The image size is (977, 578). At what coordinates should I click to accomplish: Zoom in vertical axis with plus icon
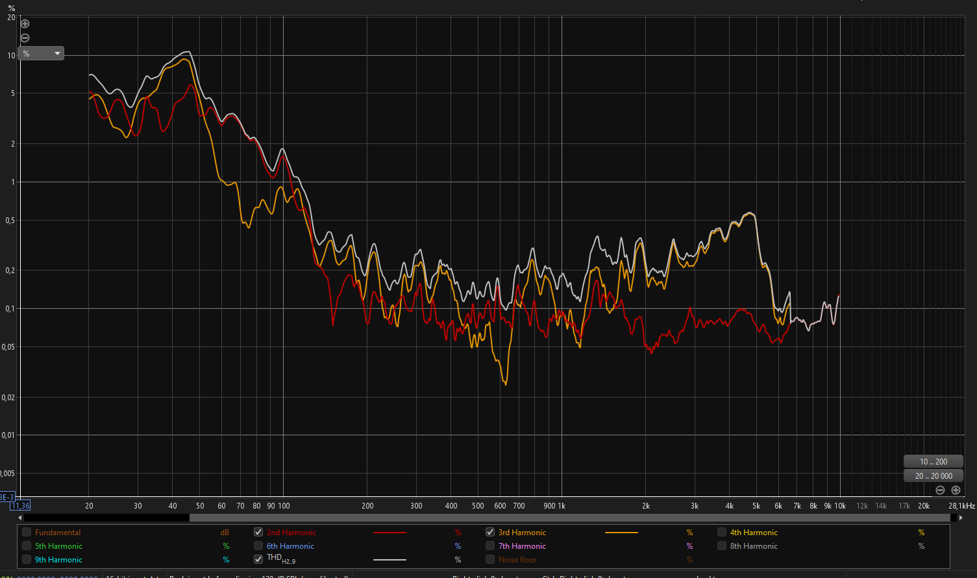pos(25,24)
